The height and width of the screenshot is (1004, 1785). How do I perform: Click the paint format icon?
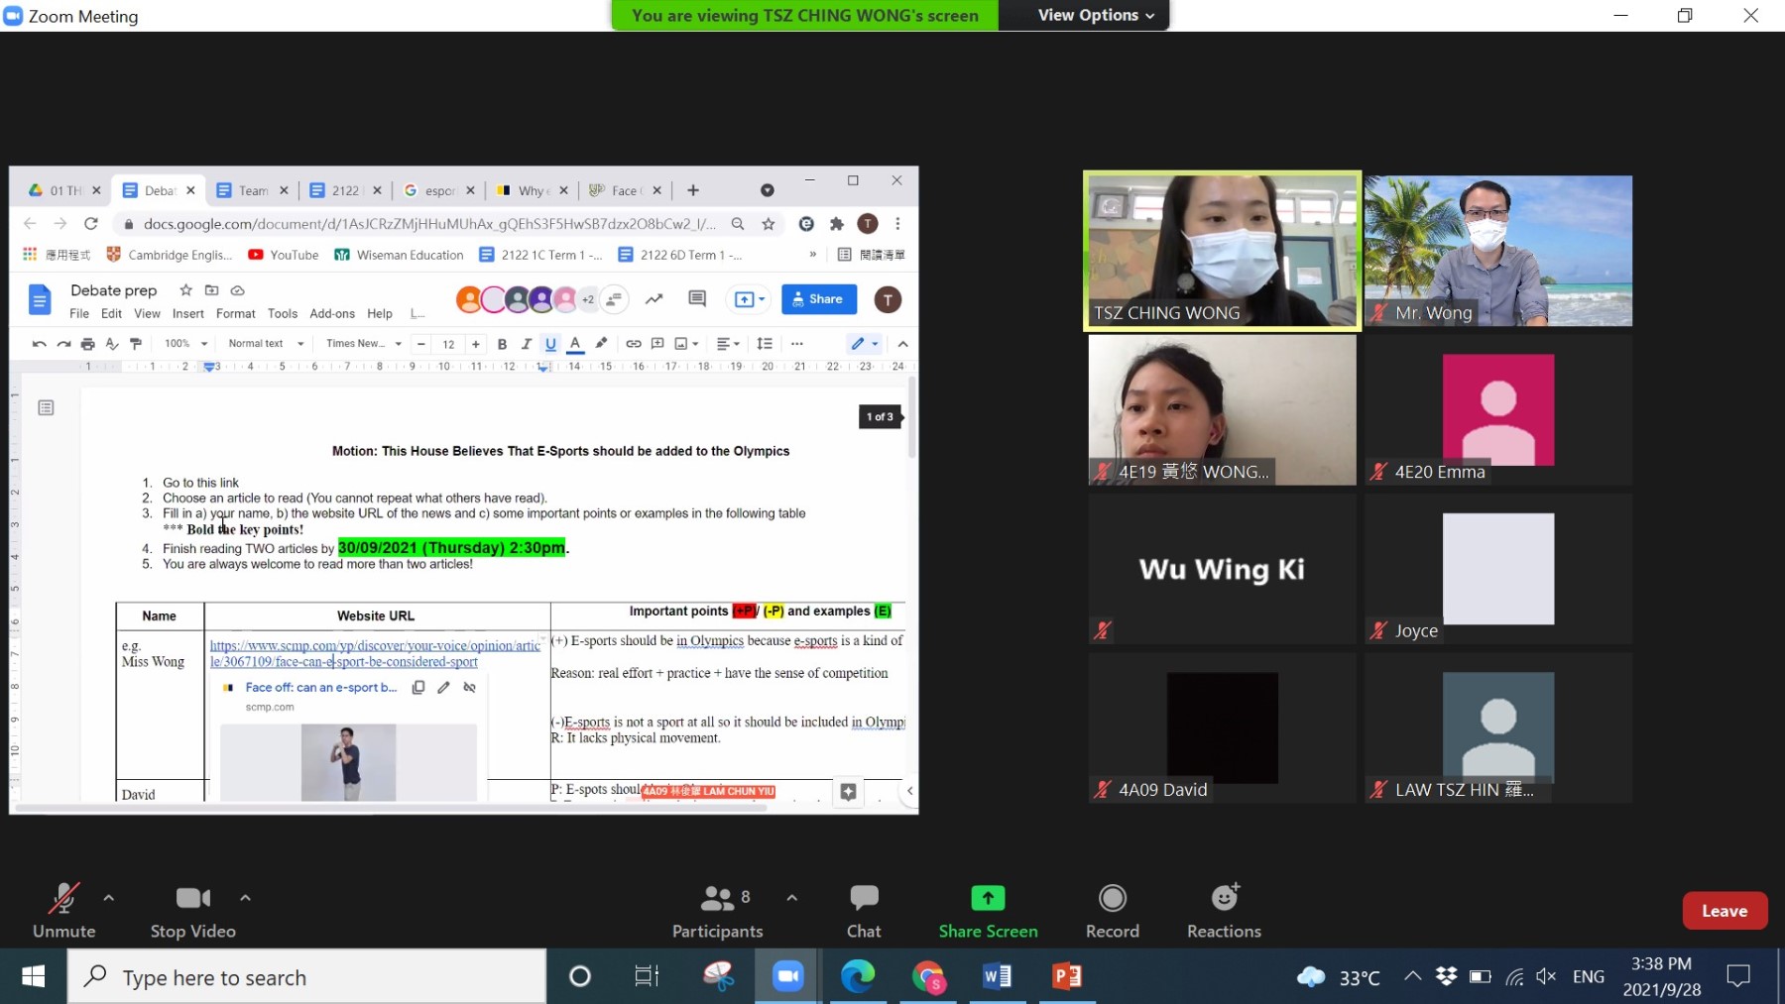click(x=136, y=344)
